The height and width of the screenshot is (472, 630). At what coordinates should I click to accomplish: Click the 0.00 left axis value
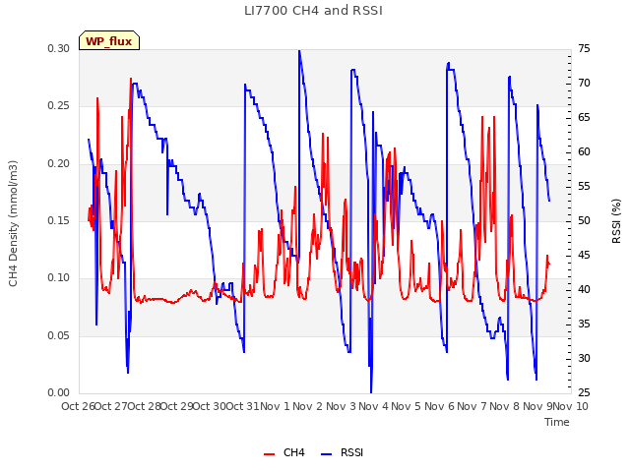pos(59,392)
